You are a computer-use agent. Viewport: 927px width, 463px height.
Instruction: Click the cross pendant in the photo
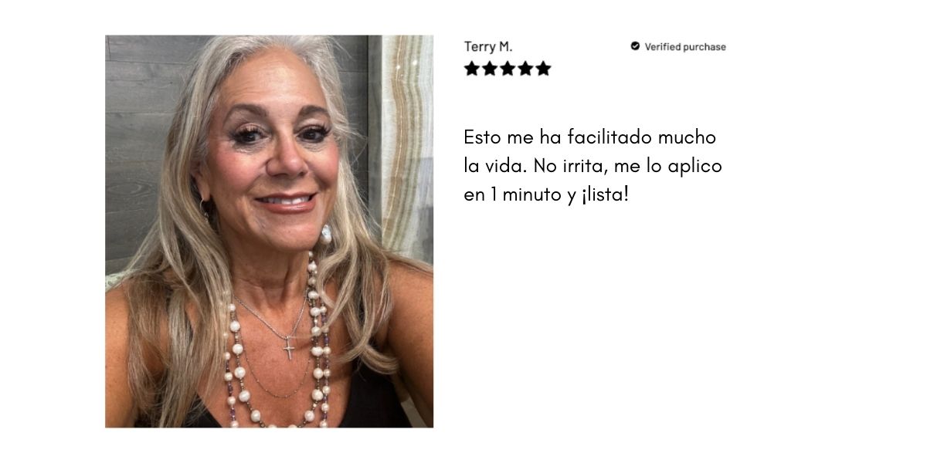[x=289, y=347]
